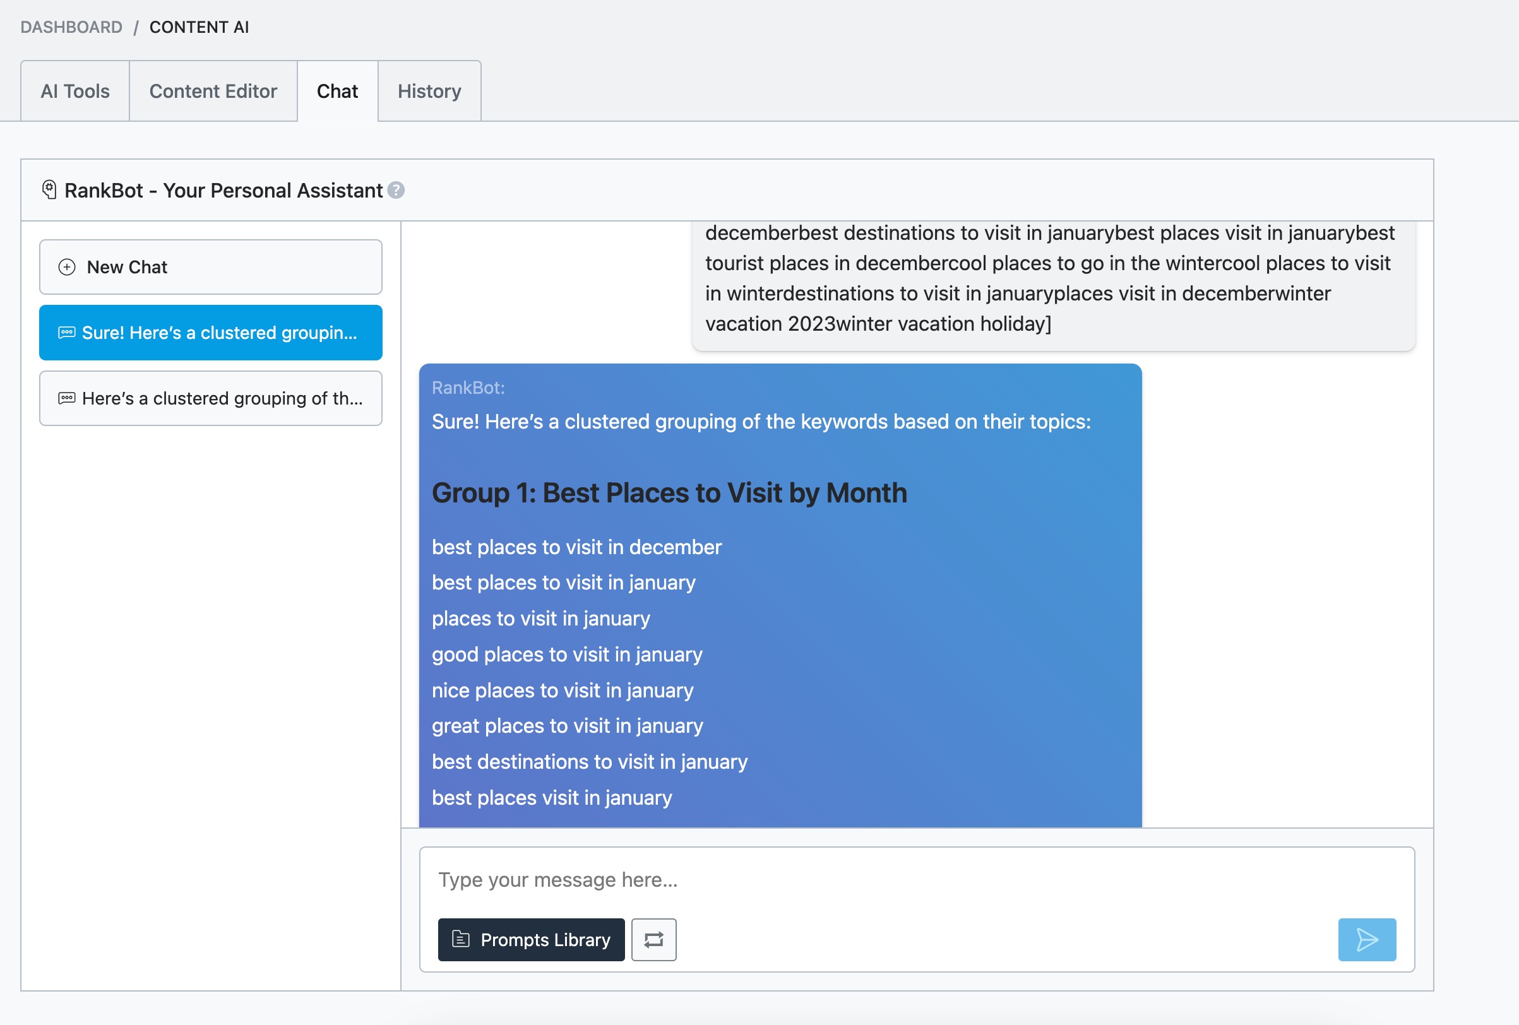1519x1025 pixels.
Task: Click the History tab icon
Action: [428, 89]
